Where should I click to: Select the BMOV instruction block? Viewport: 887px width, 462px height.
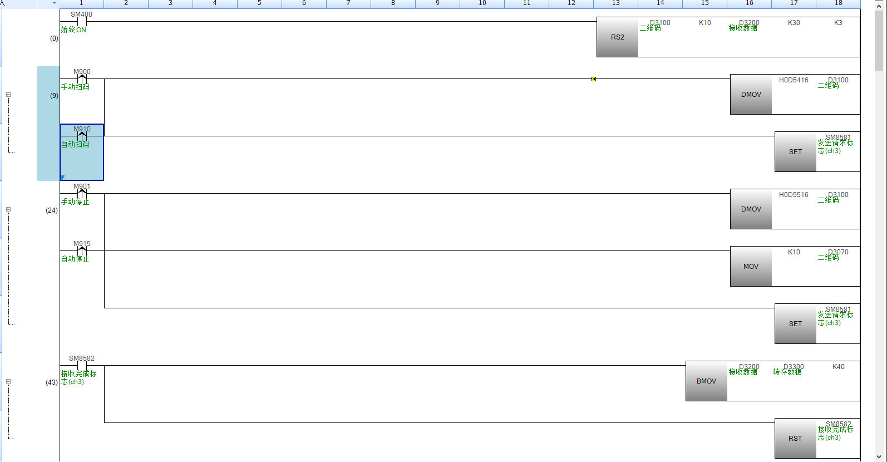coord(706,381)
